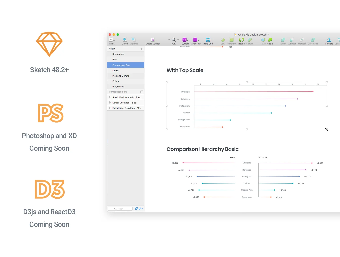This screenshot has width=340, height=257.
Task: Click the +7,452 value under WOMEN
Action: click(x=320, y=163)
